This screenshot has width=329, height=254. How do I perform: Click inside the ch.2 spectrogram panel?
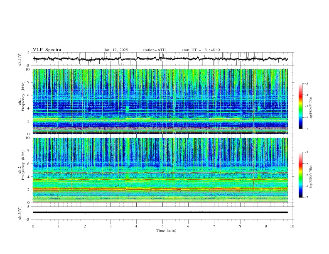click(160, 170)
